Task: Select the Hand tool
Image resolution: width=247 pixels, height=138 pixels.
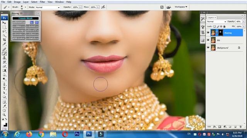Action: (4, 111)
